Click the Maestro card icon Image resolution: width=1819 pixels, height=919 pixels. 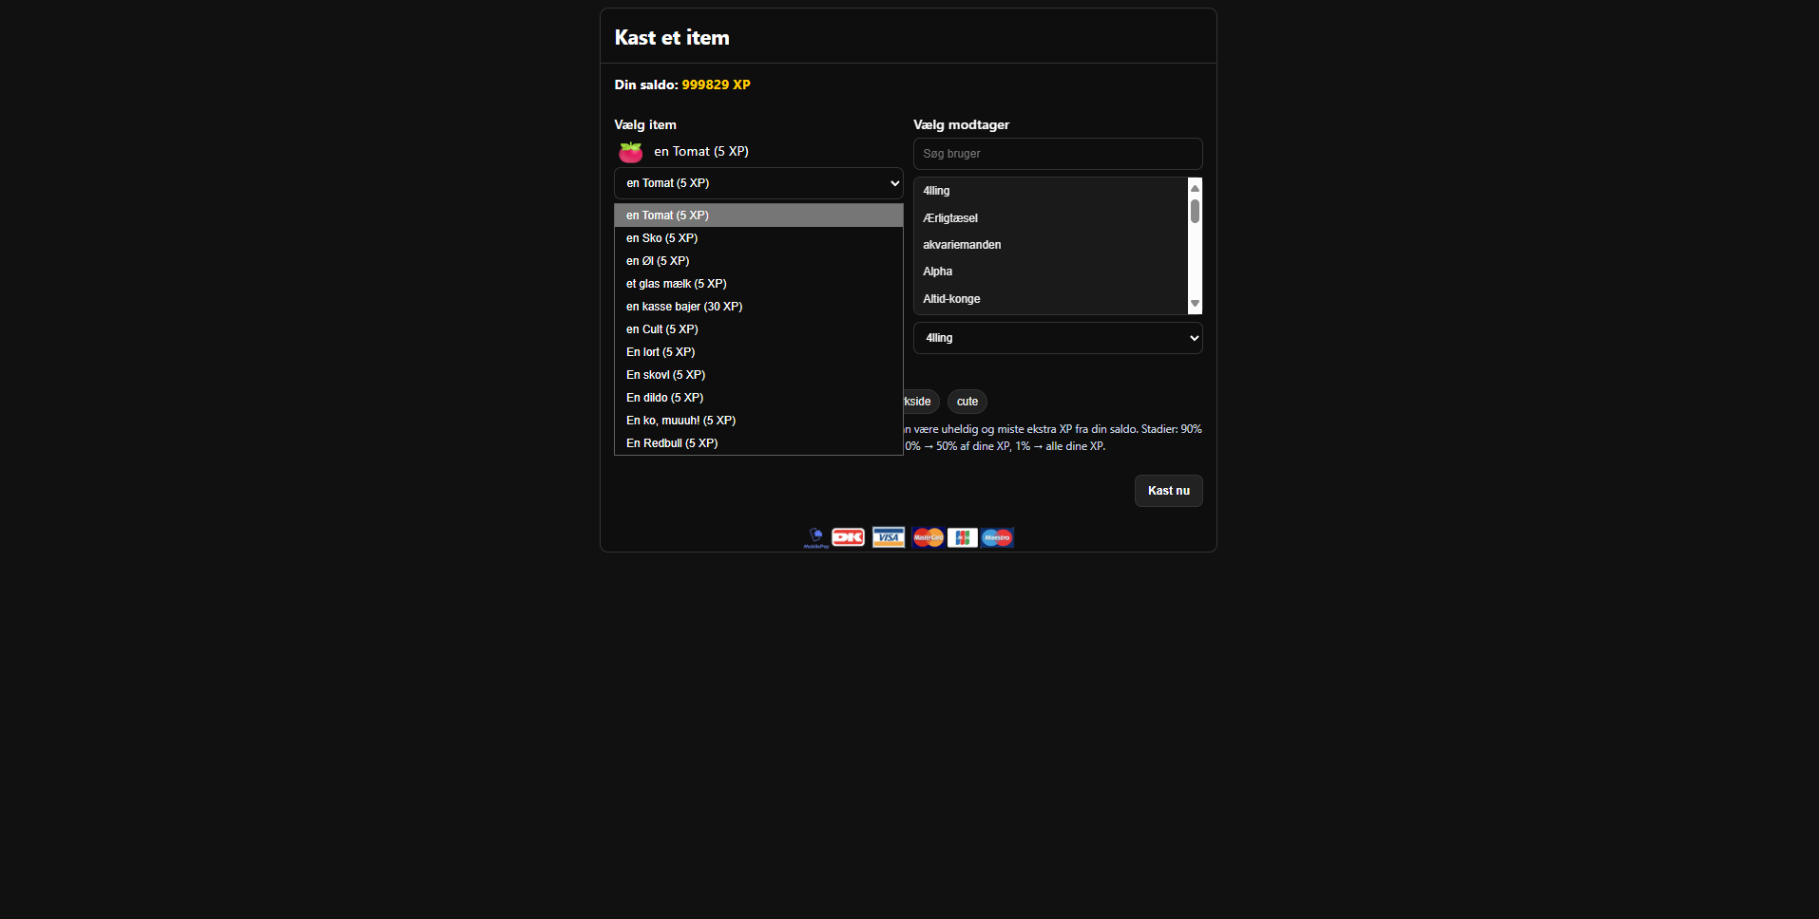[x=997, y=537]
